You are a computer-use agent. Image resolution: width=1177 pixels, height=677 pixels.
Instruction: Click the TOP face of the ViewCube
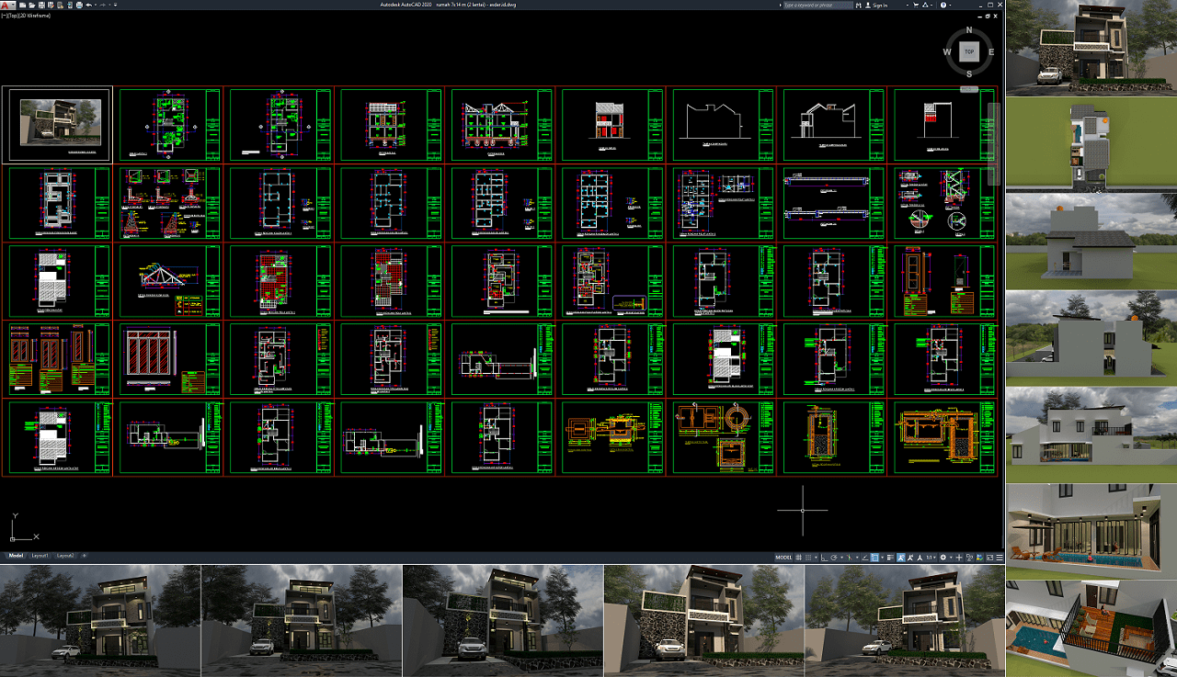[968, 52]
